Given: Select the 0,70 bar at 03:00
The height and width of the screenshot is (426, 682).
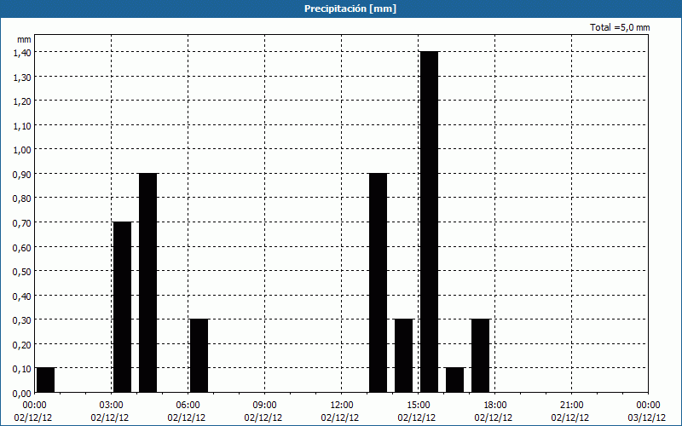Looking at the screenshot, I should tap(122, 307).
